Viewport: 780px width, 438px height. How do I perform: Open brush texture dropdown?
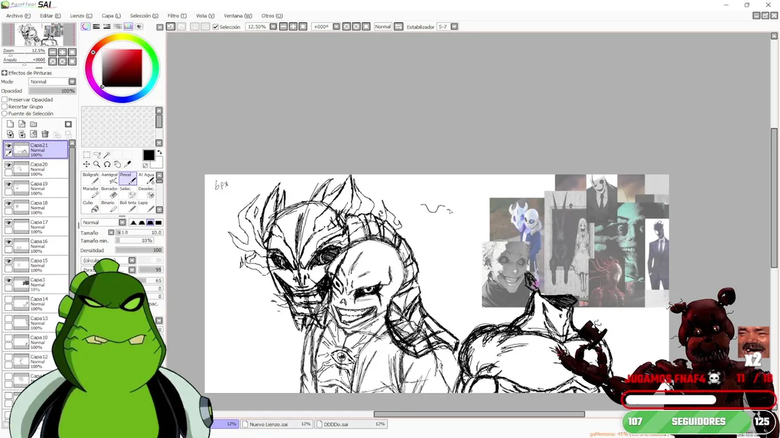coord(132,269)
